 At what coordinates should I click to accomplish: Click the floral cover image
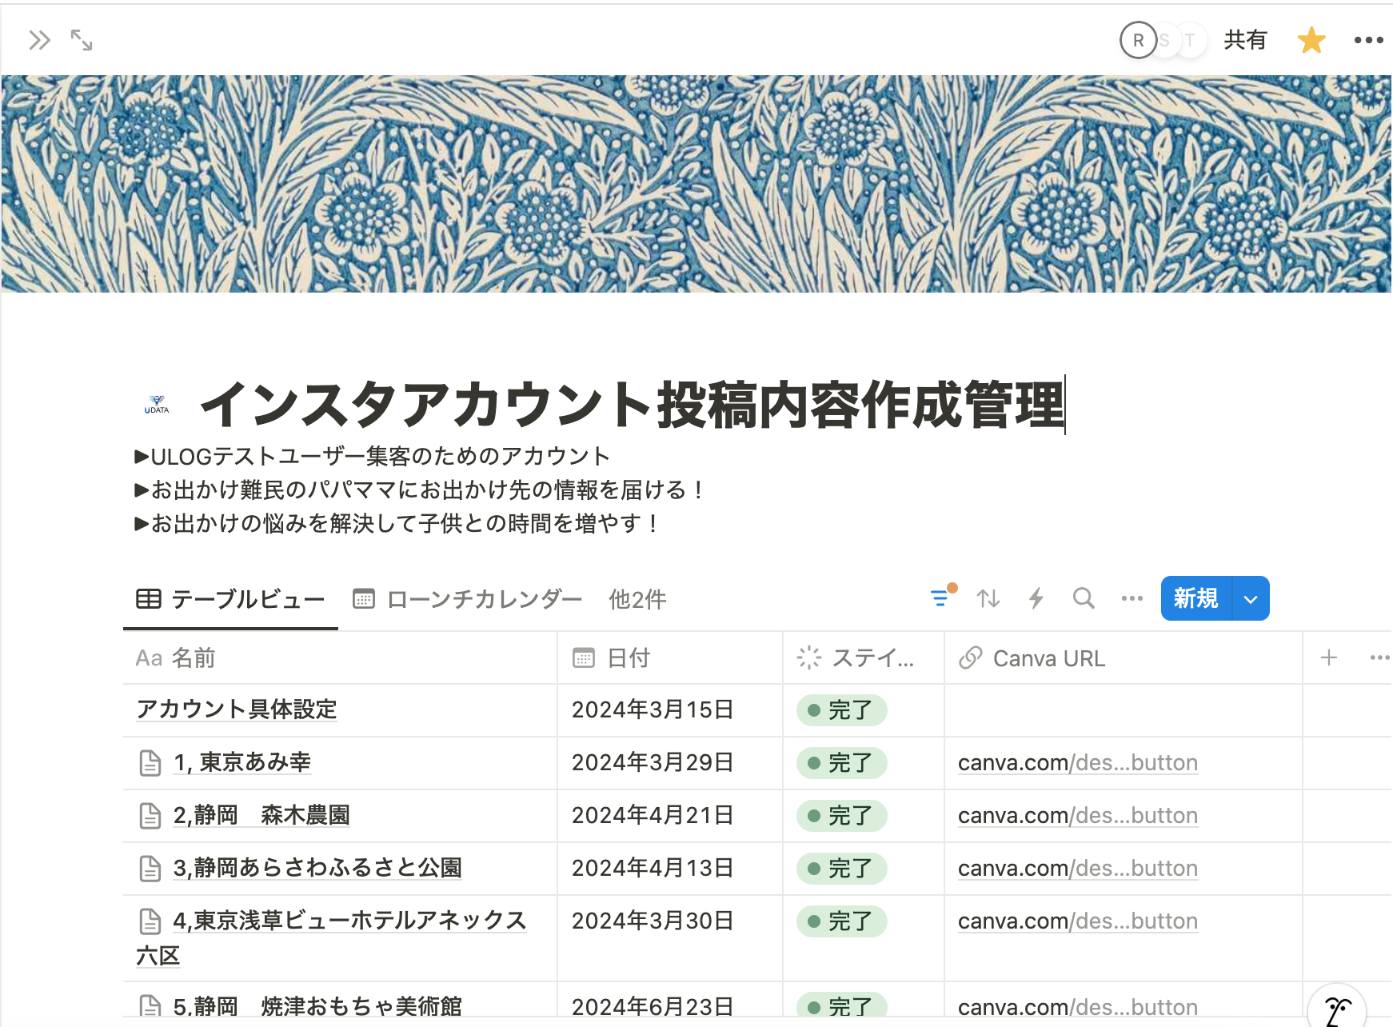click(696, 184)
